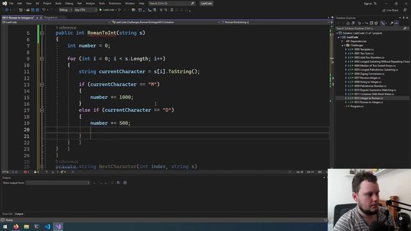Select 0006 Zigzag Conversion.cs file
Screen dimensions: 411x231
pyautogui.click(x=369, y=74)
